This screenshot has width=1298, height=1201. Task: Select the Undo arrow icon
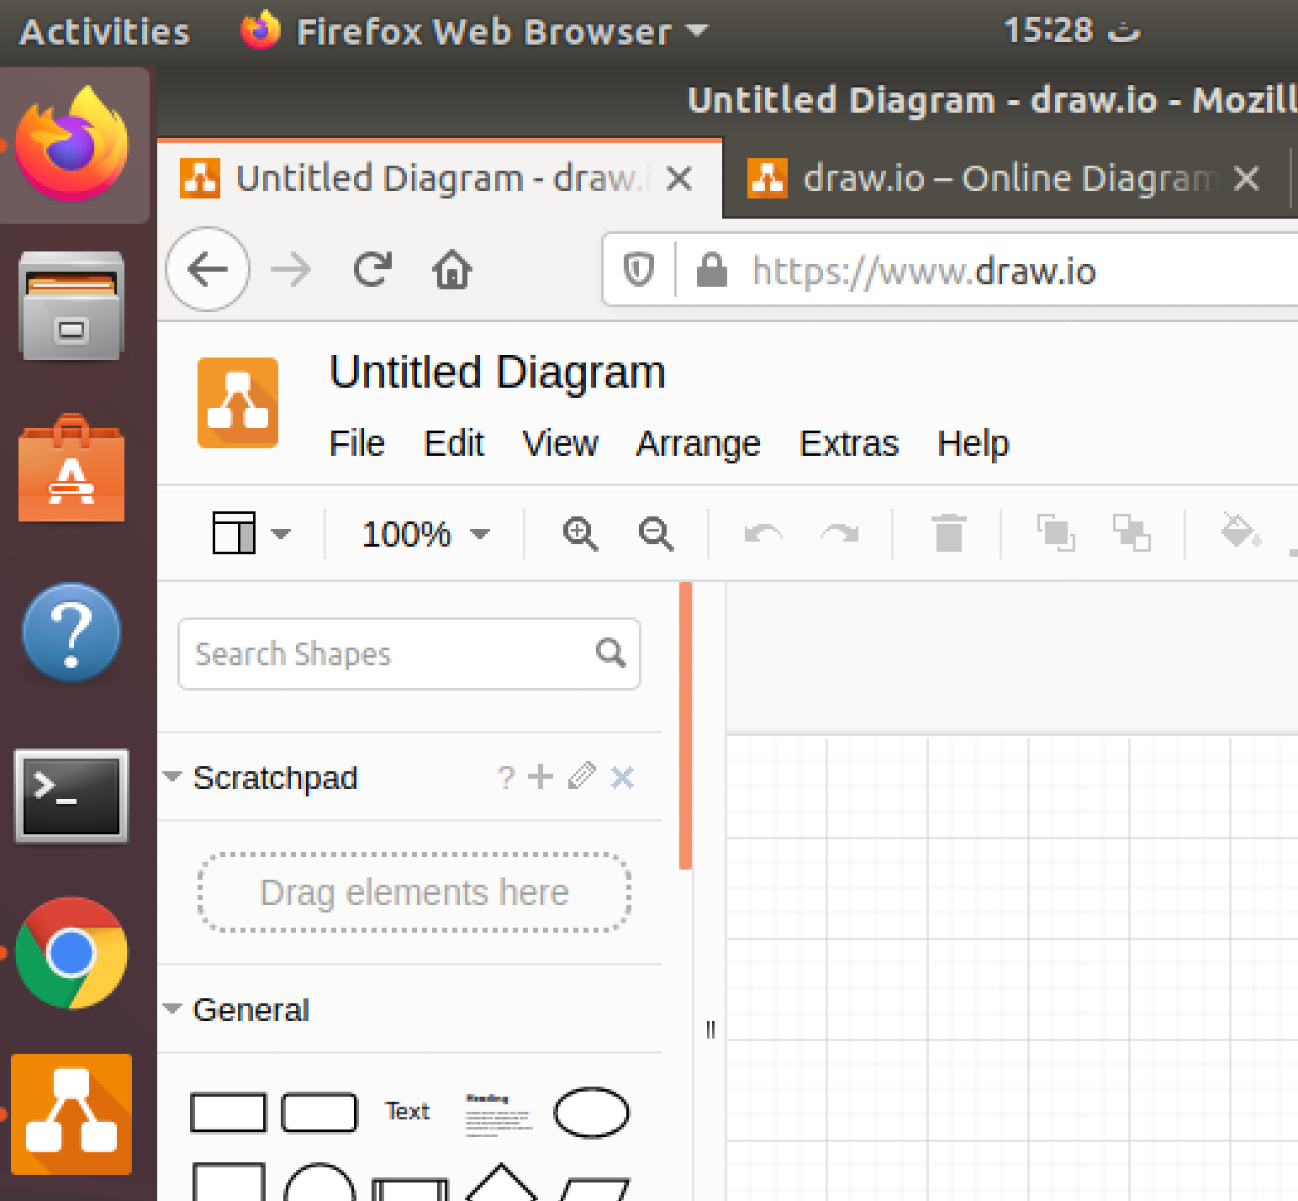pyautogui.click(x=763, y=533)
